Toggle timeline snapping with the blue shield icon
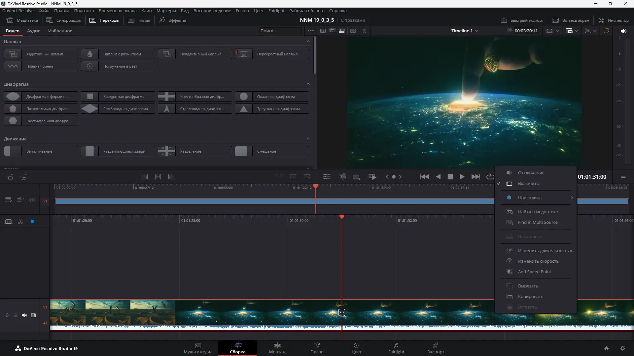The height and width of the screenshot is (356, 634). 32,221
